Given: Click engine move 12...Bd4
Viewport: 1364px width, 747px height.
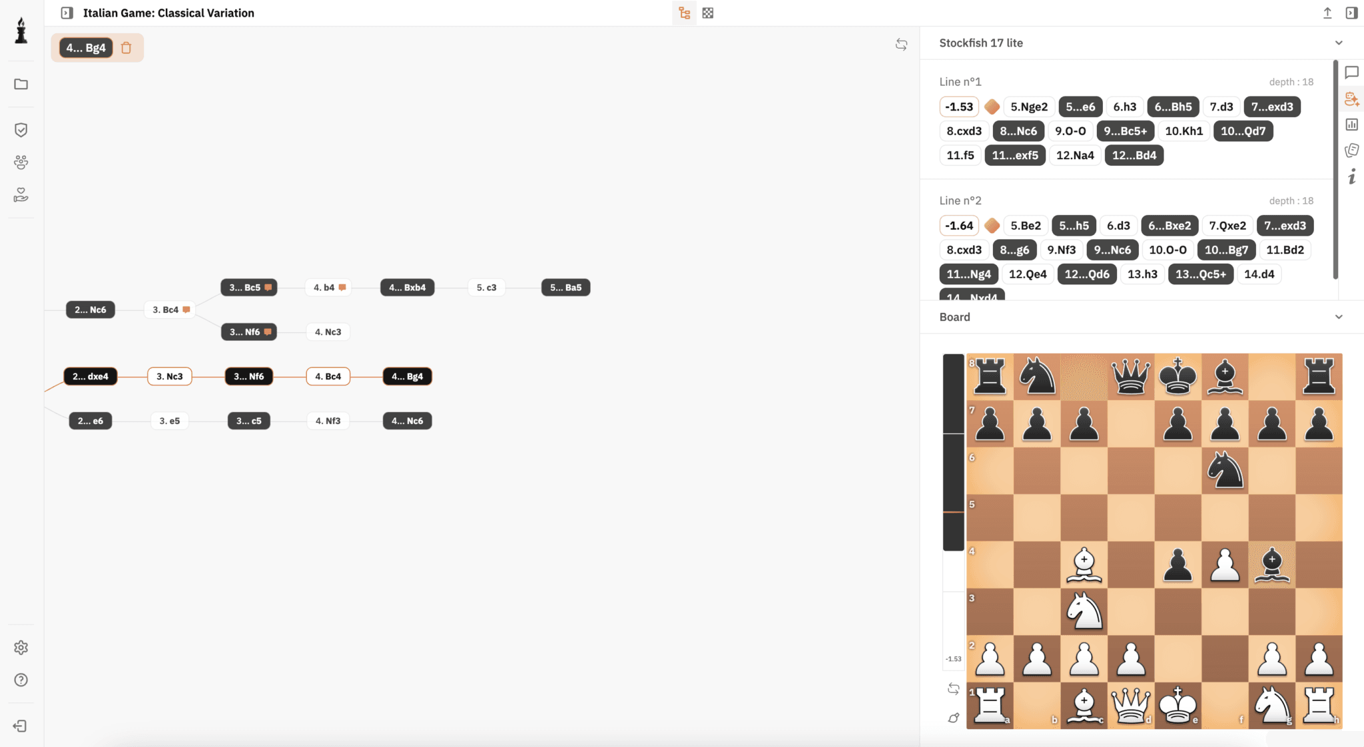Looking at the screenshot, I should [1134, 155].
